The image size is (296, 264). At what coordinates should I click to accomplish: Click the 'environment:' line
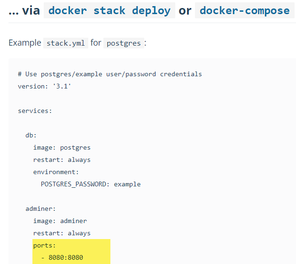pyautogui.click(x=56, y=172)
